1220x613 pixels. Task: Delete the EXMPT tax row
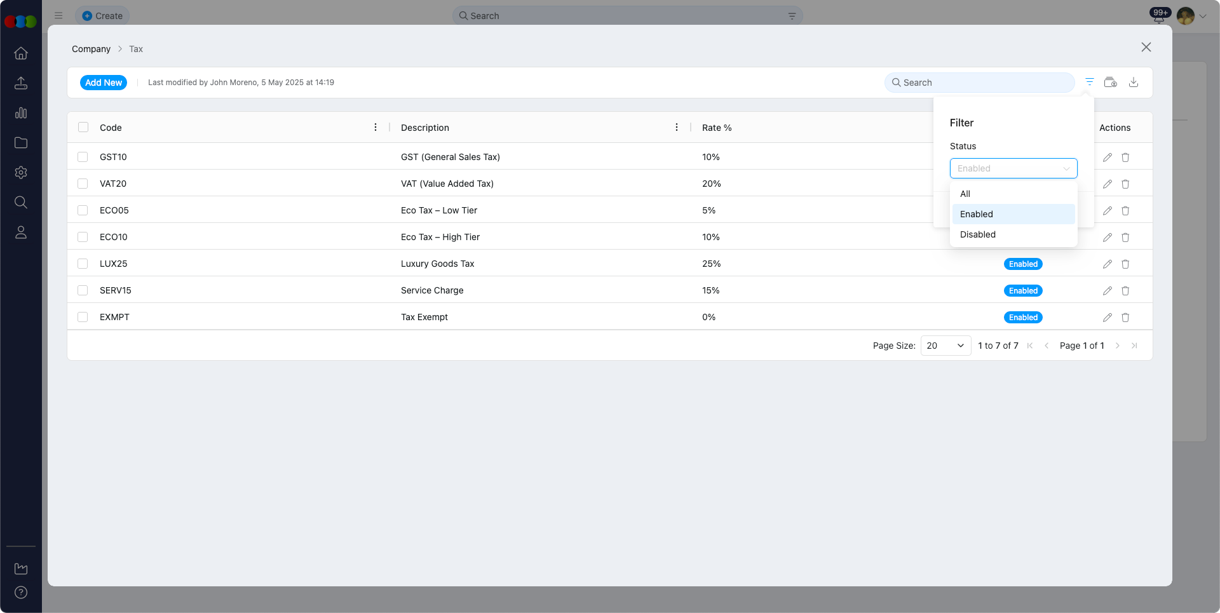1125,317
